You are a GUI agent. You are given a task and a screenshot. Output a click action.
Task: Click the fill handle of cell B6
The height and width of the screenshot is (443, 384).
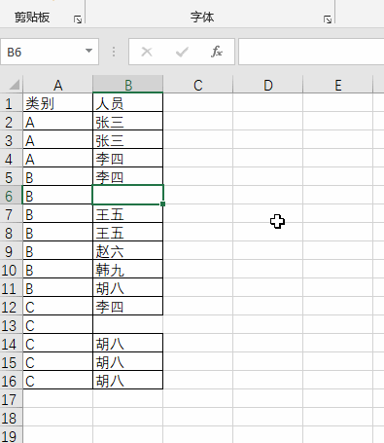click(162, 203)
